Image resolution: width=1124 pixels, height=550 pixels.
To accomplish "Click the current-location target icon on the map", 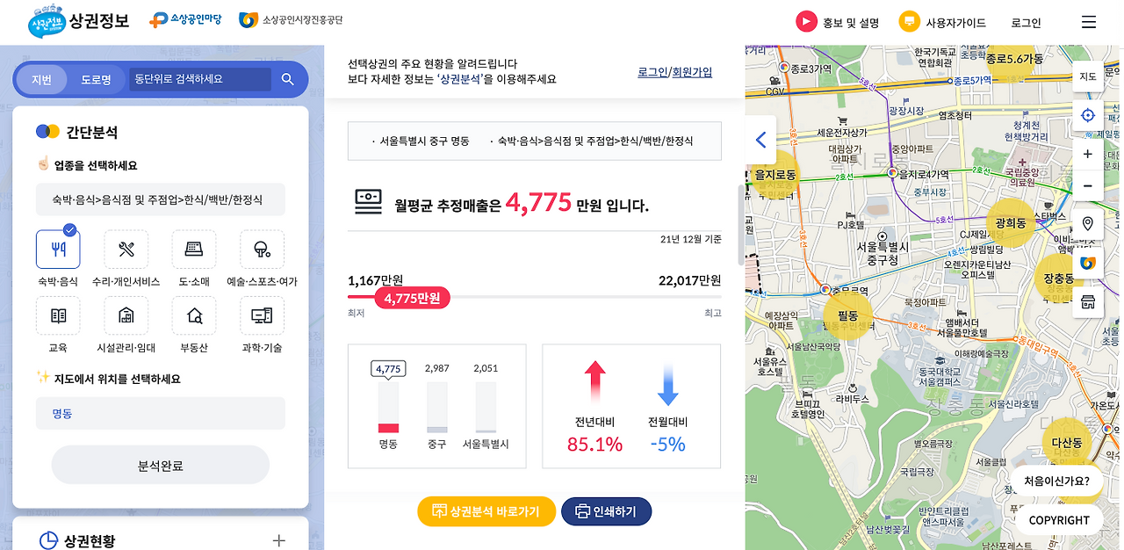I will pyautogui.click(x=1088, y=115).
